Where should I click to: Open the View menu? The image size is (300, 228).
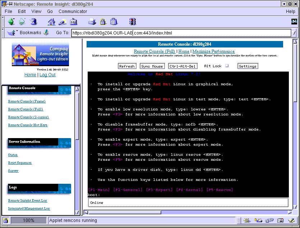(x=36, y=12)
